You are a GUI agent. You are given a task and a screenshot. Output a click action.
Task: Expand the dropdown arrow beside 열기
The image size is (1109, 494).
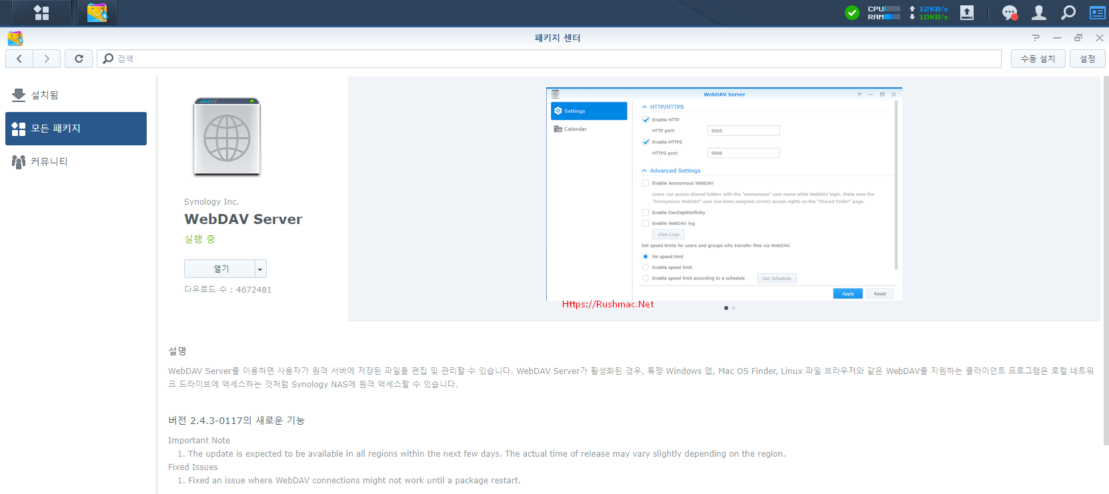point(260,269)
